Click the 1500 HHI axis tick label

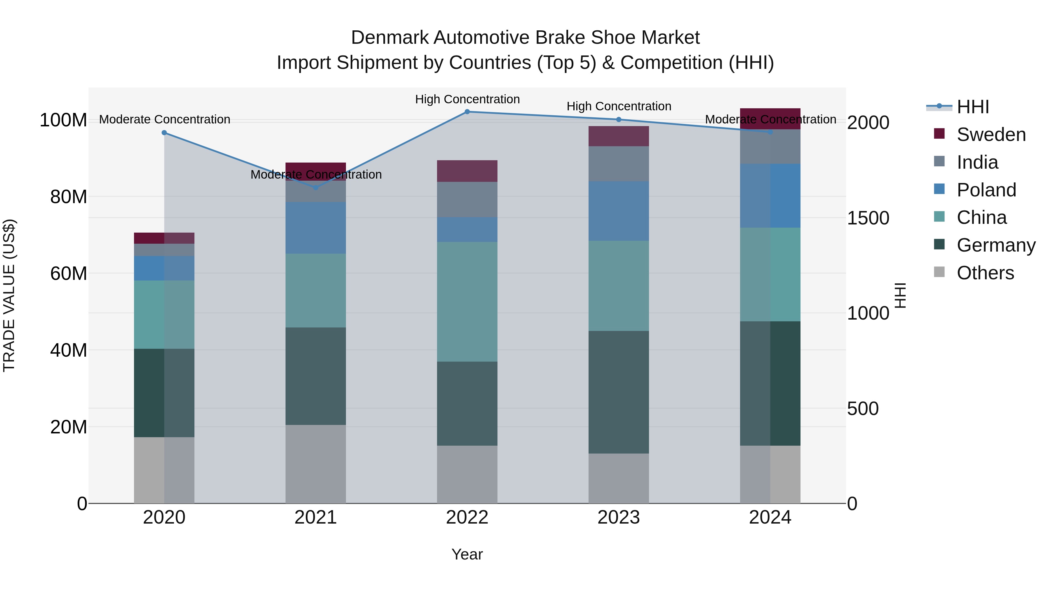coord(868,218)
